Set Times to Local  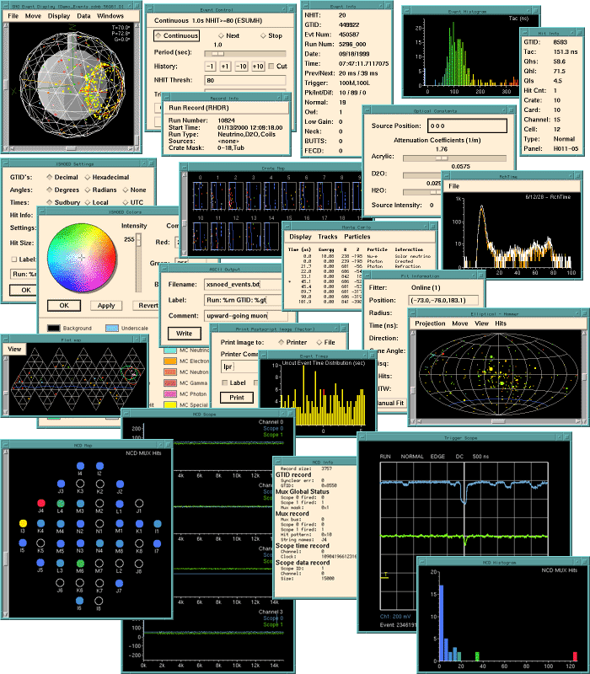tap(96, 202)
